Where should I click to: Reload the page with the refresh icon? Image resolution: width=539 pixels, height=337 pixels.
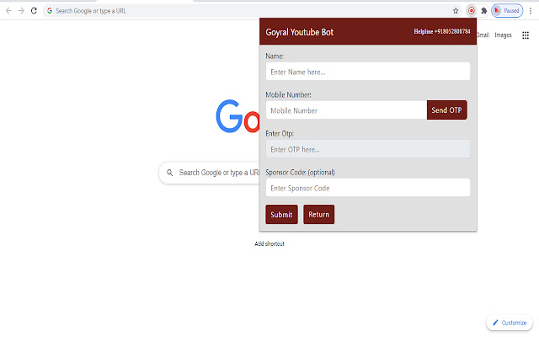click(34, 11)
